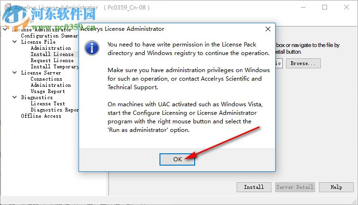Screen dimensions: 358x205
Task: Select Offline Access in the tree
Action: click(x=41, y=116)
